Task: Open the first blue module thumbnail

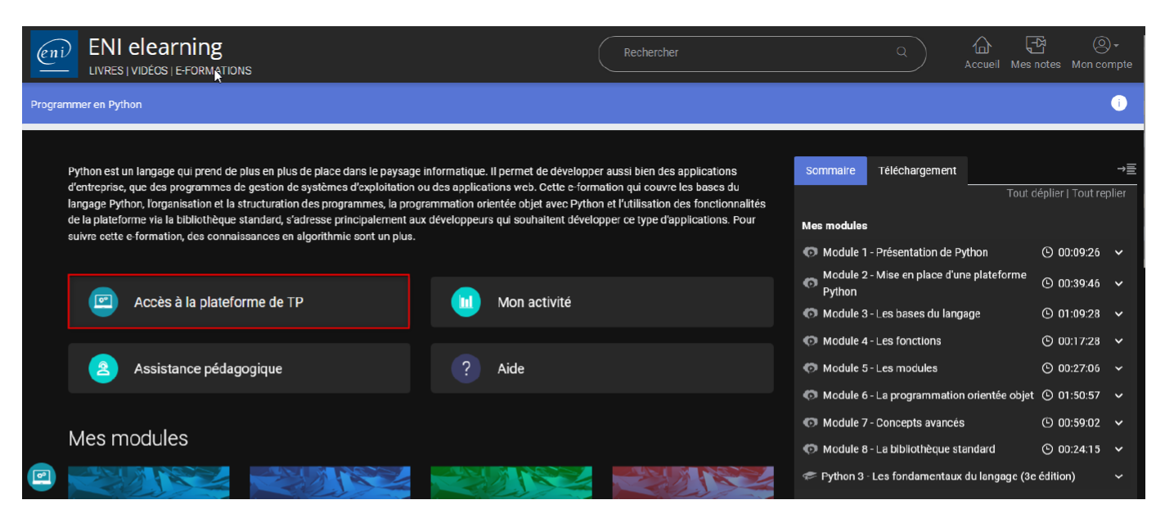Action: (149, 483)
